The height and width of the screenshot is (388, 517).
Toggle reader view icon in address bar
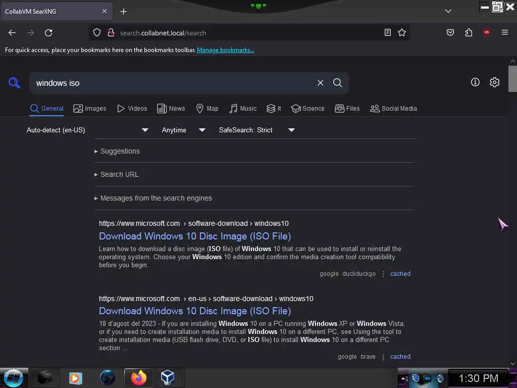click(388, 32)
